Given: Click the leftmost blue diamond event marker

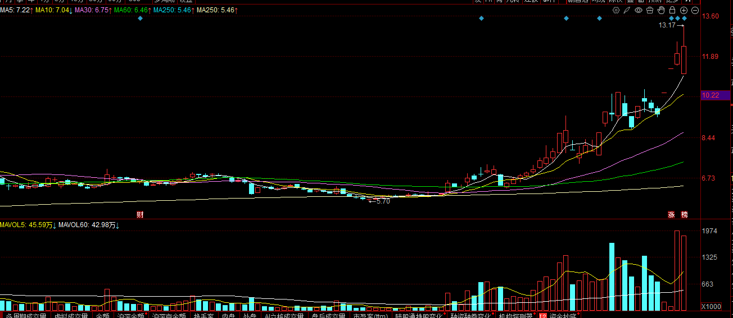Looking at the screenshot, I should 141,19.
